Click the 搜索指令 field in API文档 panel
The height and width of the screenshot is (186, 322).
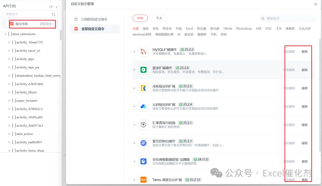30,14
